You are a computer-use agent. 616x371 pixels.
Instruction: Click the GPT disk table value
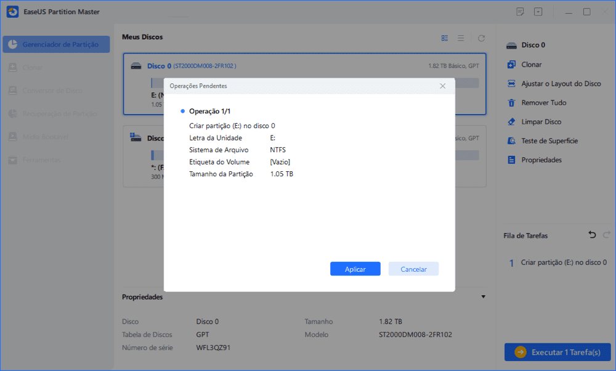point(203,335)
